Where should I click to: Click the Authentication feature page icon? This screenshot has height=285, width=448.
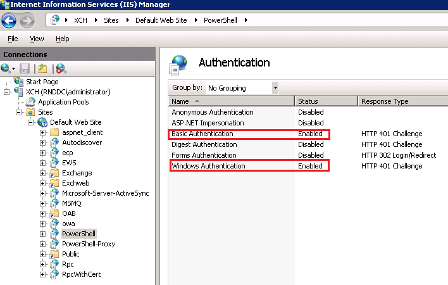178,65
